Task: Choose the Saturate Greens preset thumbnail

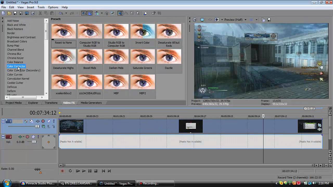Action: tap(143, 56)
